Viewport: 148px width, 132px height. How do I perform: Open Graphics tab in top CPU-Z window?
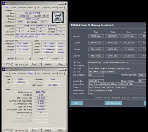click(47, 7)
